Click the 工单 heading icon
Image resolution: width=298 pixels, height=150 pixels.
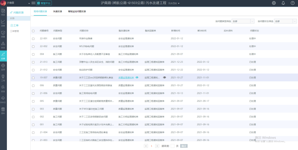point(12,25)
